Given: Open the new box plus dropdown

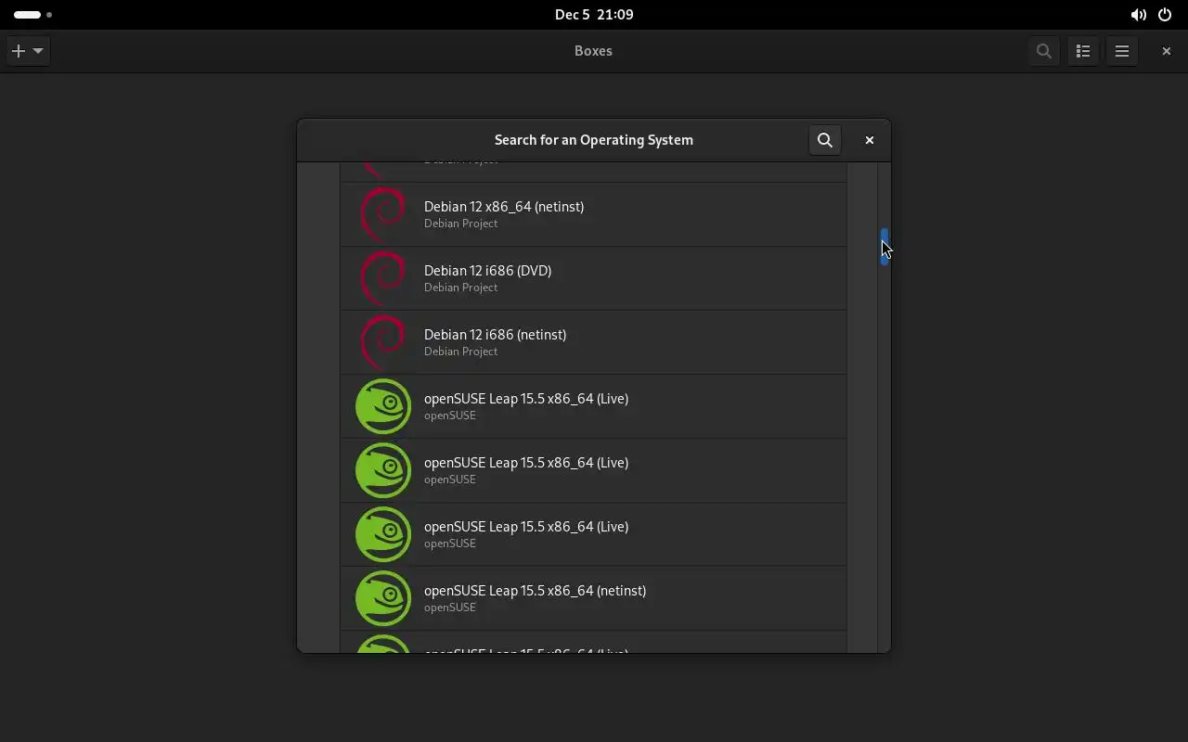Looking at the screenshot, I should click(28, 51).
